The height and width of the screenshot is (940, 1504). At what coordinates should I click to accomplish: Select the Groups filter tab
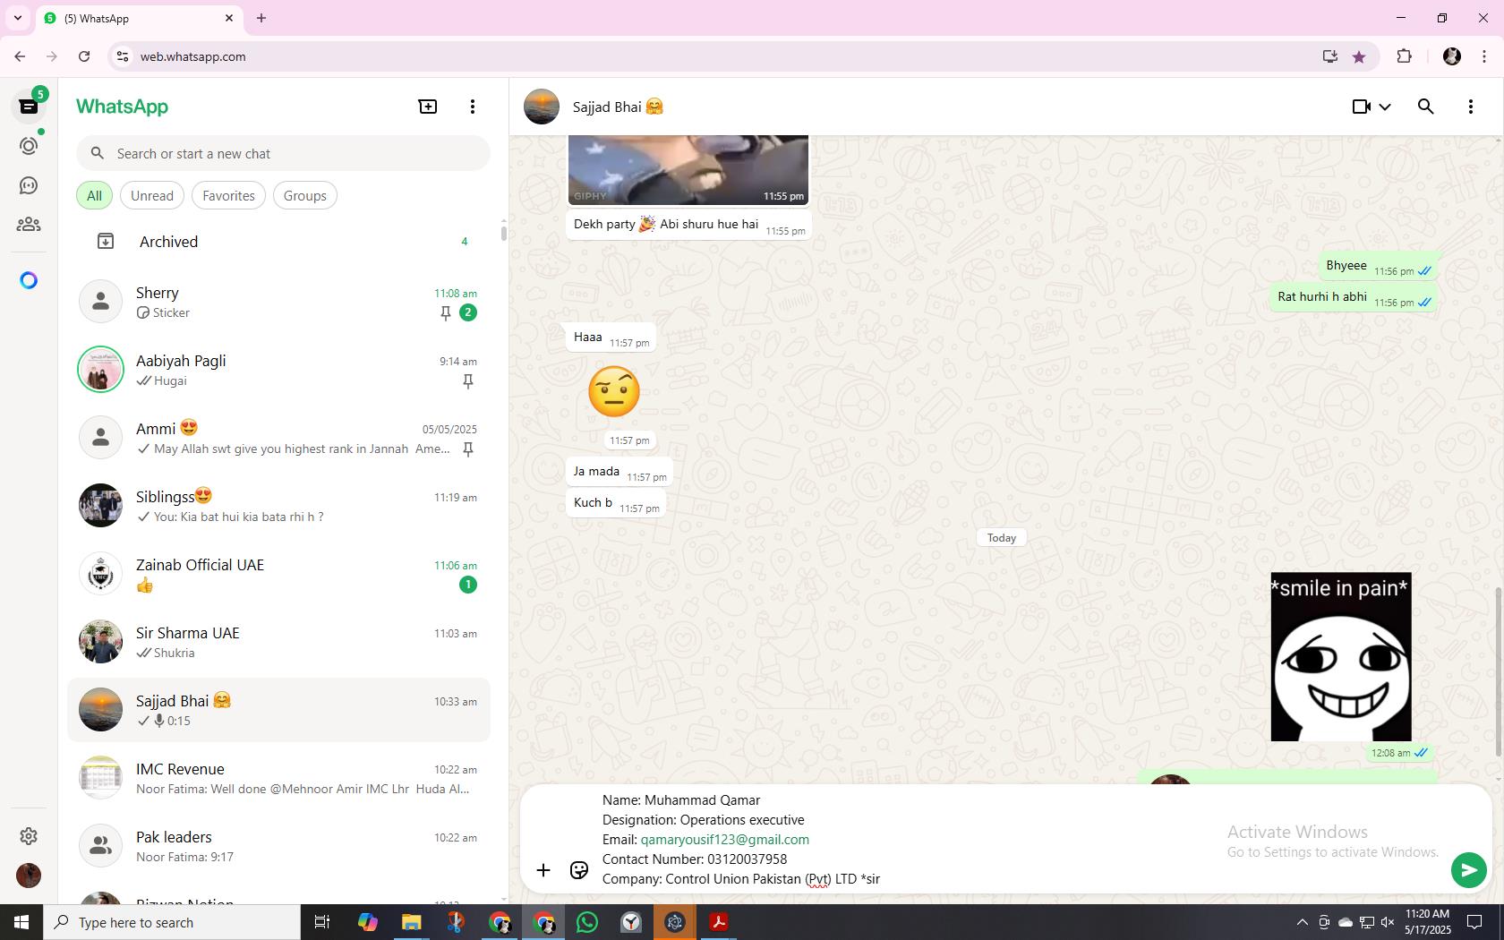pos(305,196)
